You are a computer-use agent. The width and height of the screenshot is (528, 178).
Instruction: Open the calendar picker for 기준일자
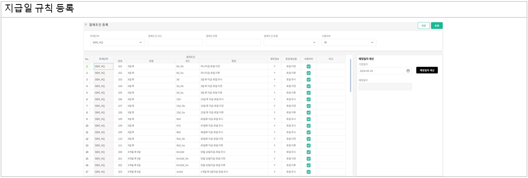click(x=408, y=71)
